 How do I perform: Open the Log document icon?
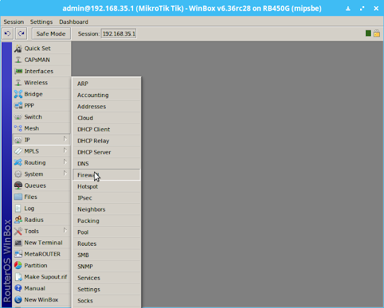coord(18,209)
